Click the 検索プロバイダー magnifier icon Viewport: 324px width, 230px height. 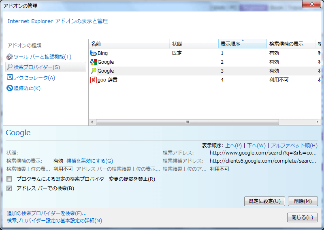(9, 67)
